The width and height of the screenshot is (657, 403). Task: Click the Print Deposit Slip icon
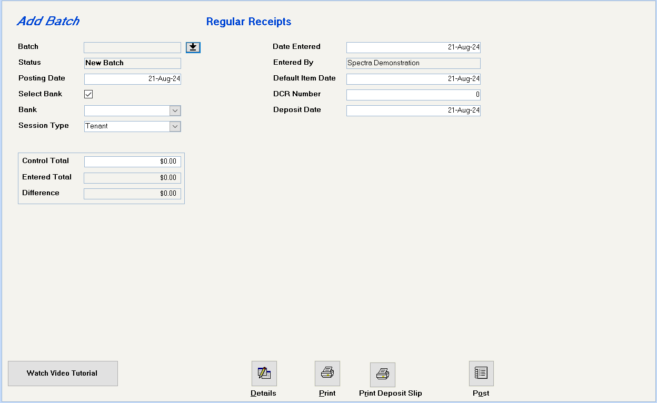click(383, 375)
